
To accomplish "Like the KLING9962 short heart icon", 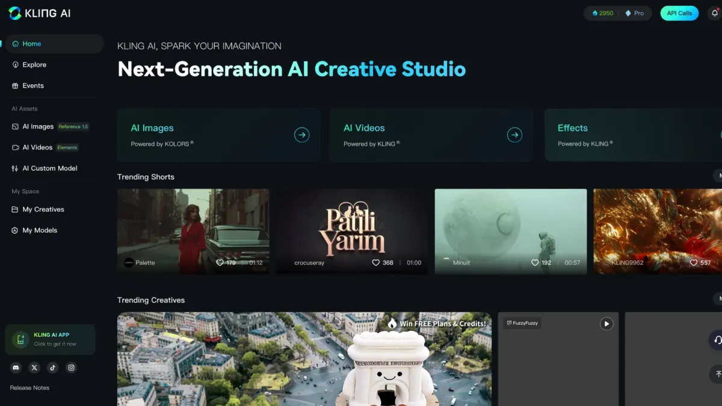I will pyautogui.click(x=694, y=263).
